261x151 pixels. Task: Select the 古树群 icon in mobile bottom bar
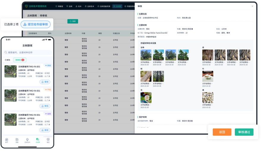(x=37, y=140)
